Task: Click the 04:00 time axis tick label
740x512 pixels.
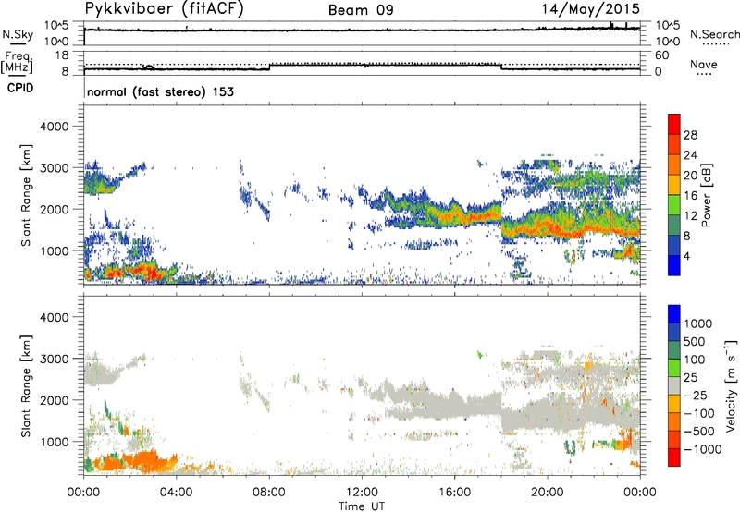Action: pyautogui.click(x=176, y=493)
